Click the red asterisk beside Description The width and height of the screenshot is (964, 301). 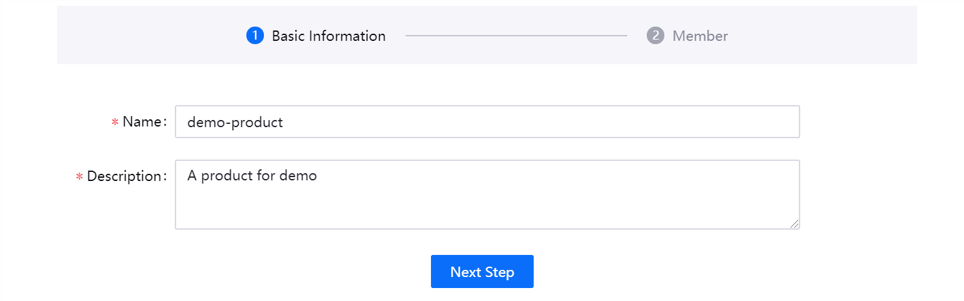point(79,176)
